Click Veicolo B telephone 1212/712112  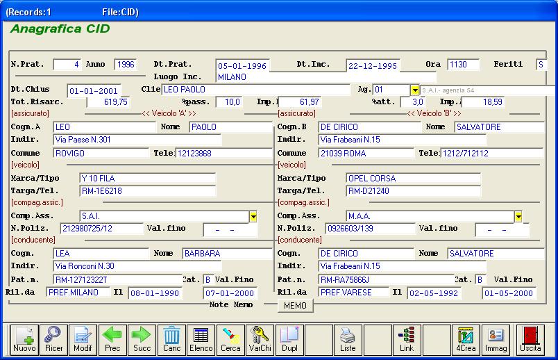(492, 154)
